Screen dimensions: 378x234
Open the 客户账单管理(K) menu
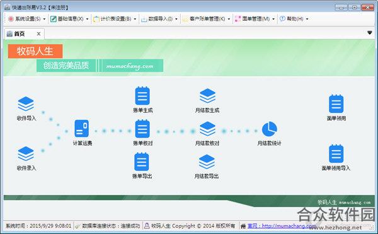point(207,19)
